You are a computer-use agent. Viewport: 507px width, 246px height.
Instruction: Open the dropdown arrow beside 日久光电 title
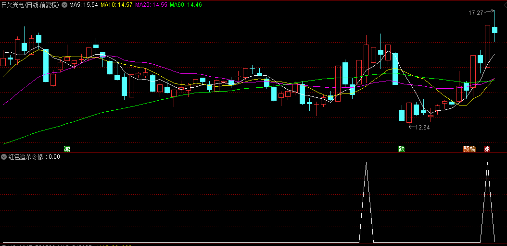click(x=64, y=5)
